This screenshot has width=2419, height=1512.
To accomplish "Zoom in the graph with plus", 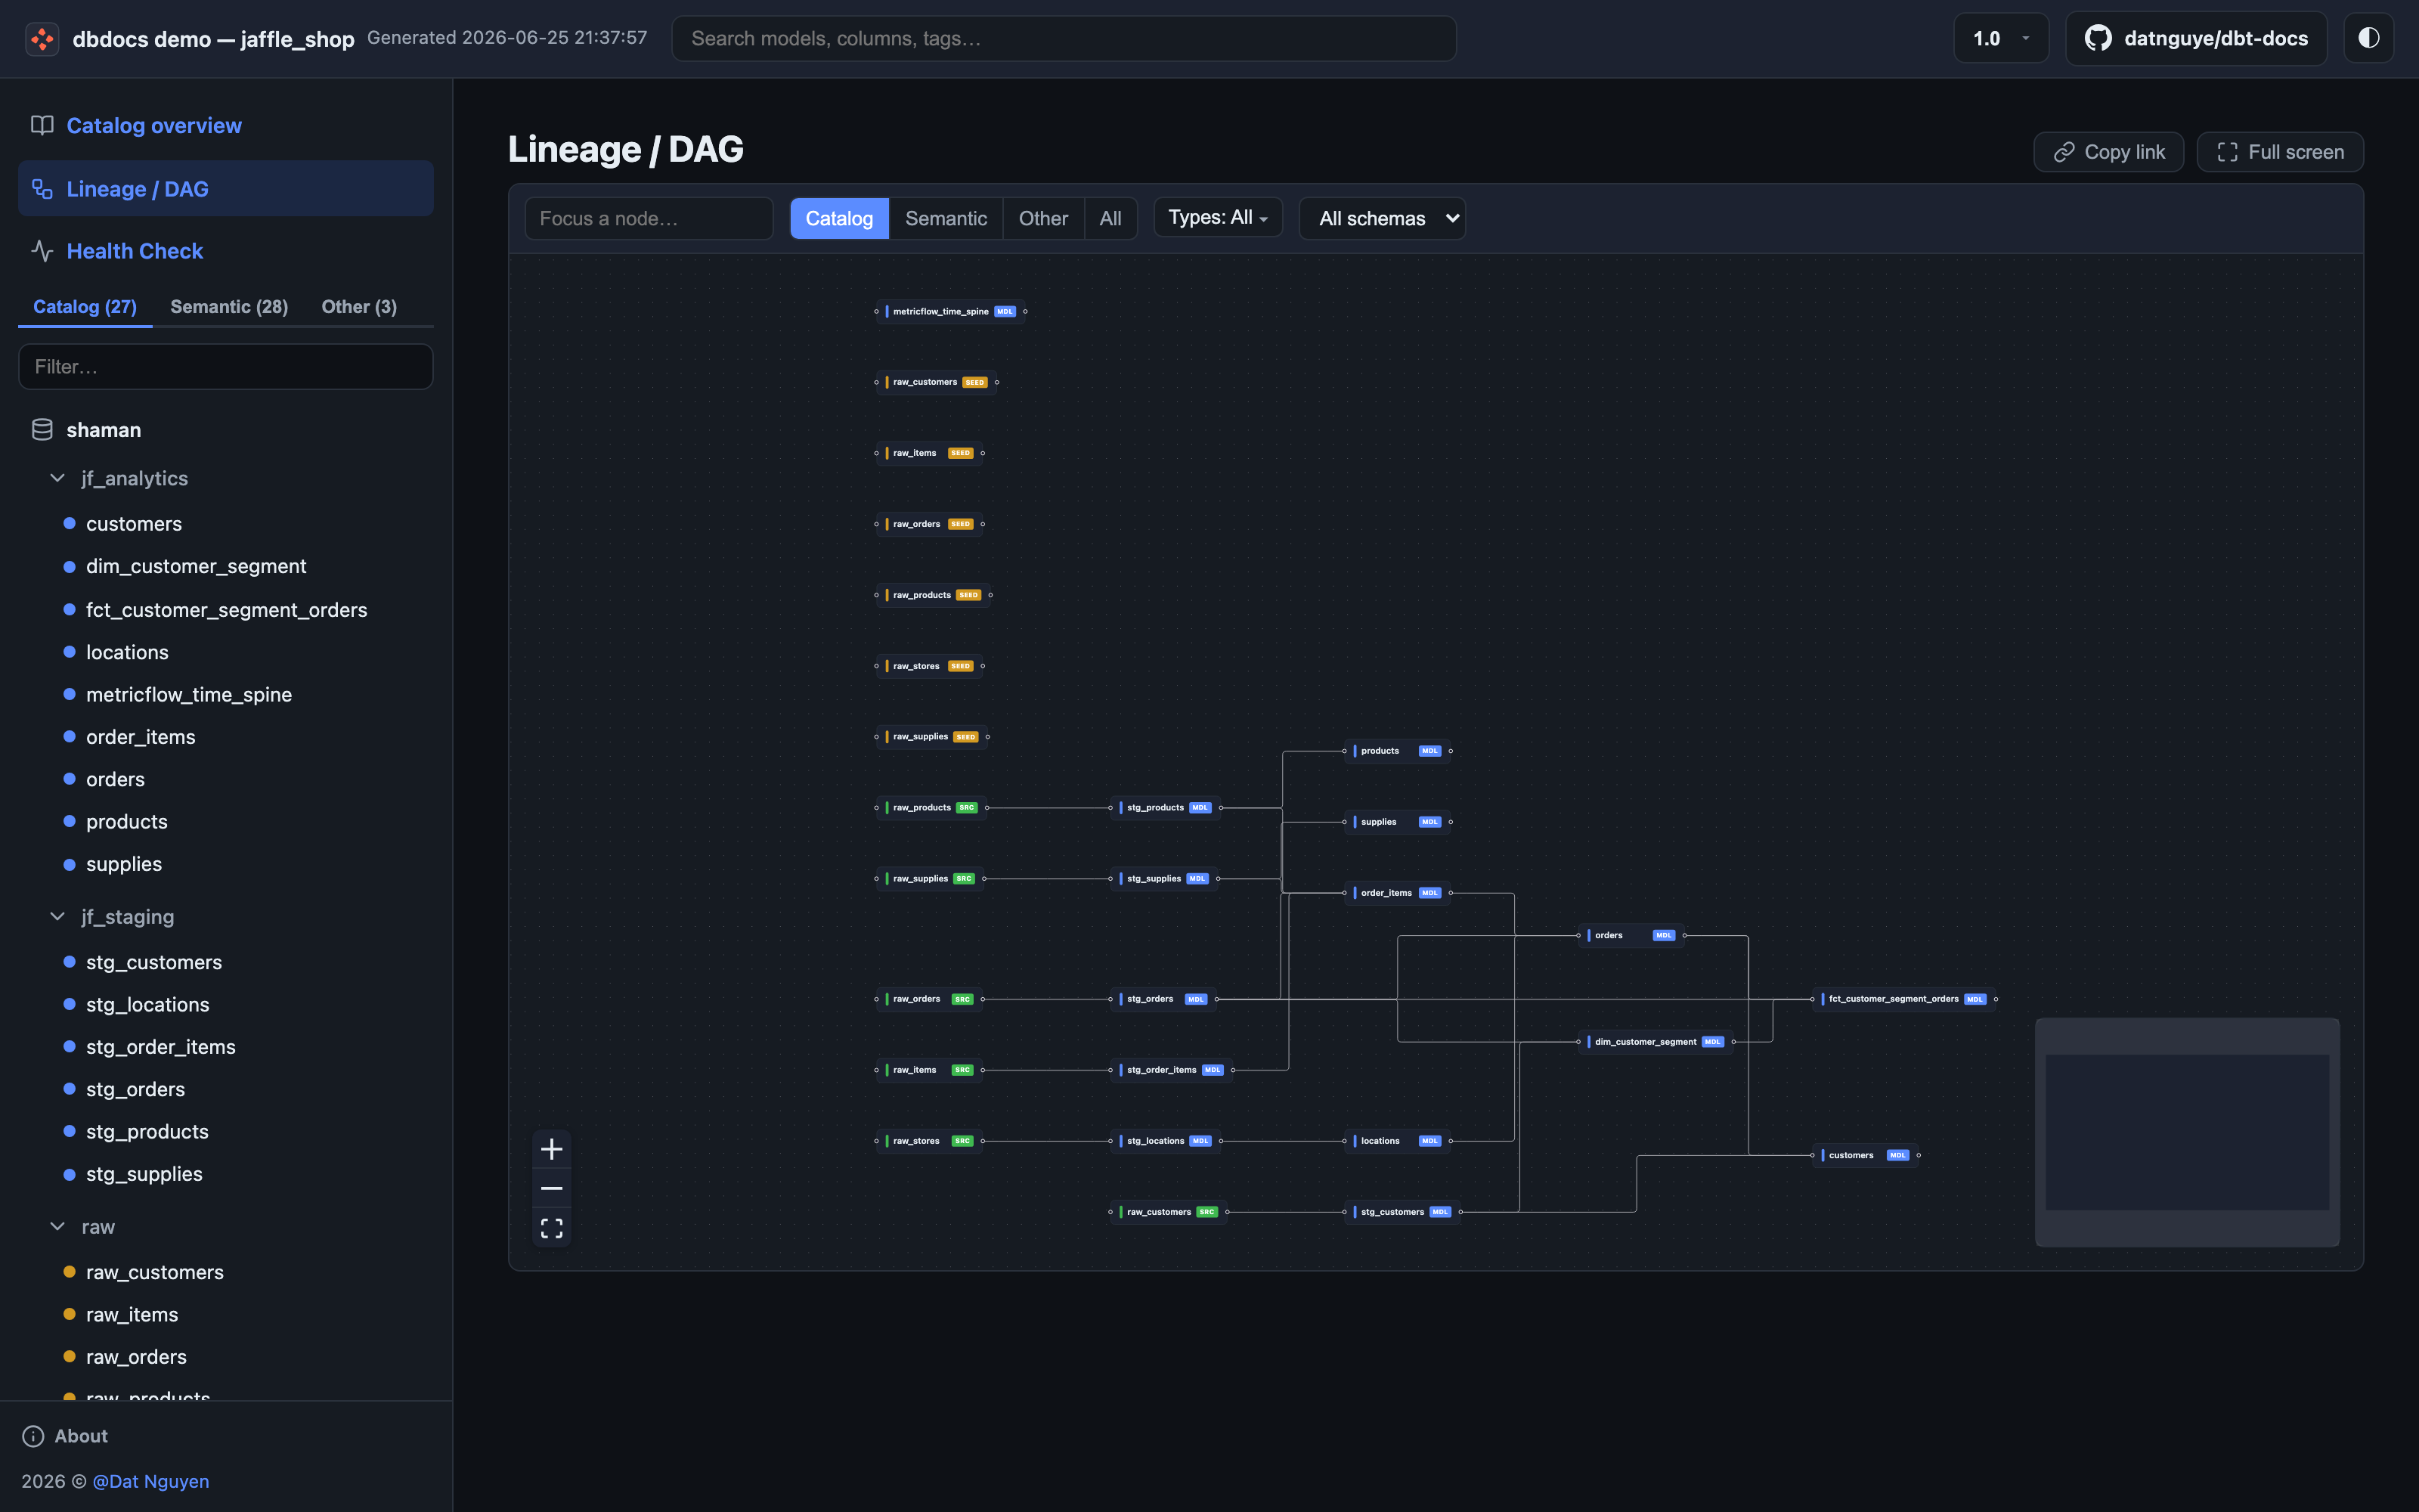I will [x=552, y=1149].
